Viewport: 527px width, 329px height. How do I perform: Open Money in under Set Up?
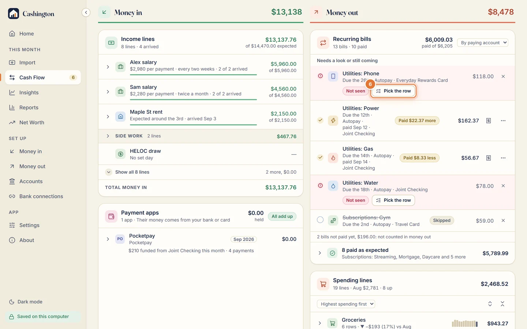pos(43,151)
